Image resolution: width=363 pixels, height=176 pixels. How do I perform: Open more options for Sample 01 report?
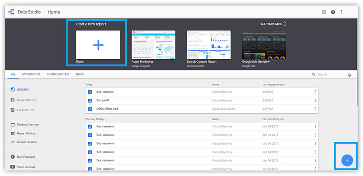[x=315, y=101]
